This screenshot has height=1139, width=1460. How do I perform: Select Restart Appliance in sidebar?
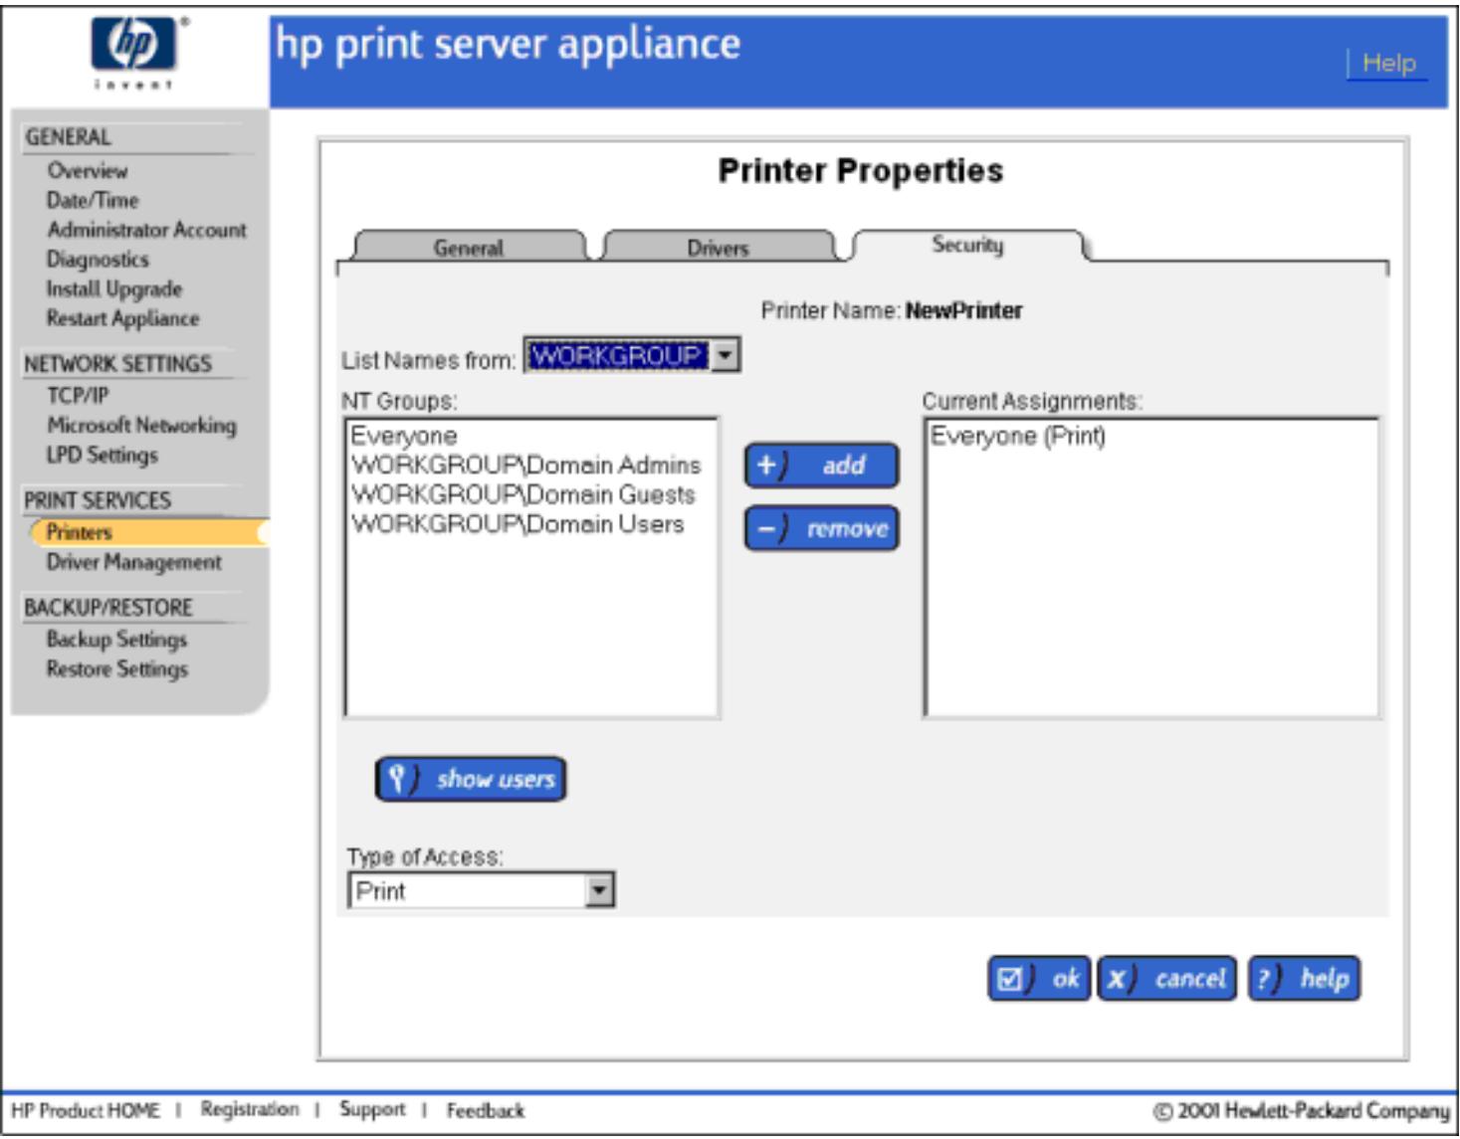pos(122,319)
